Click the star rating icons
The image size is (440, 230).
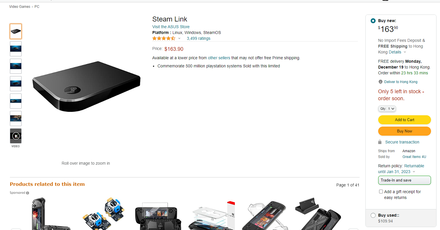coord(164,38)
